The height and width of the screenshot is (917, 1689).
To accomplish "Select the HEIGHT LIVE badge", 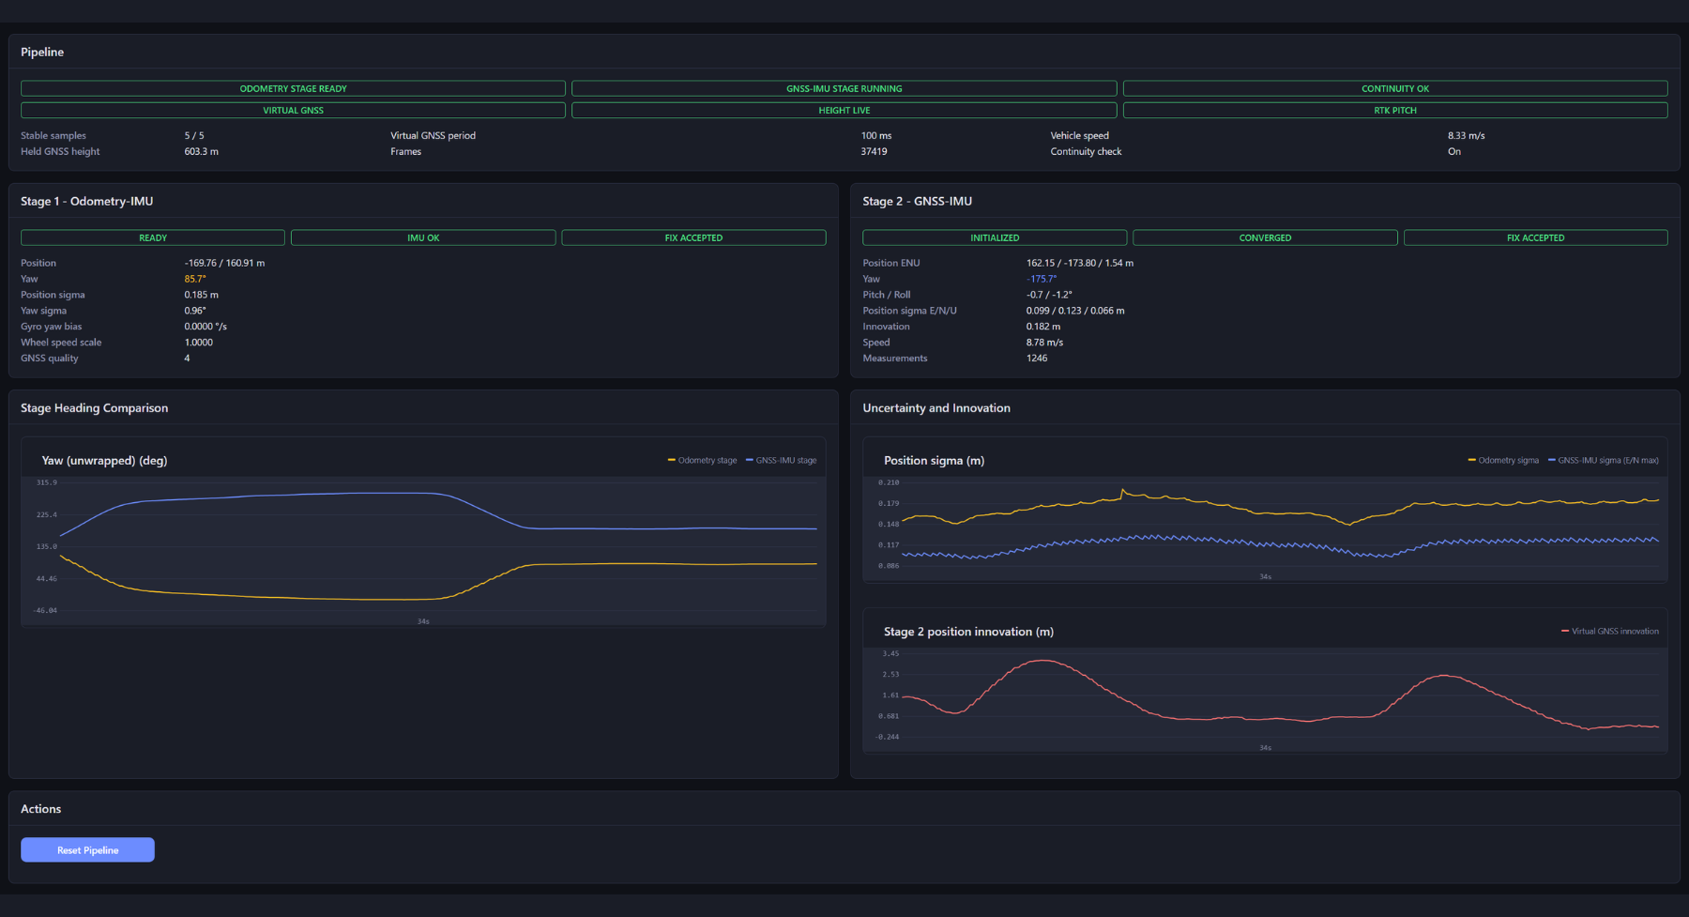I will (x=844, y=110).
